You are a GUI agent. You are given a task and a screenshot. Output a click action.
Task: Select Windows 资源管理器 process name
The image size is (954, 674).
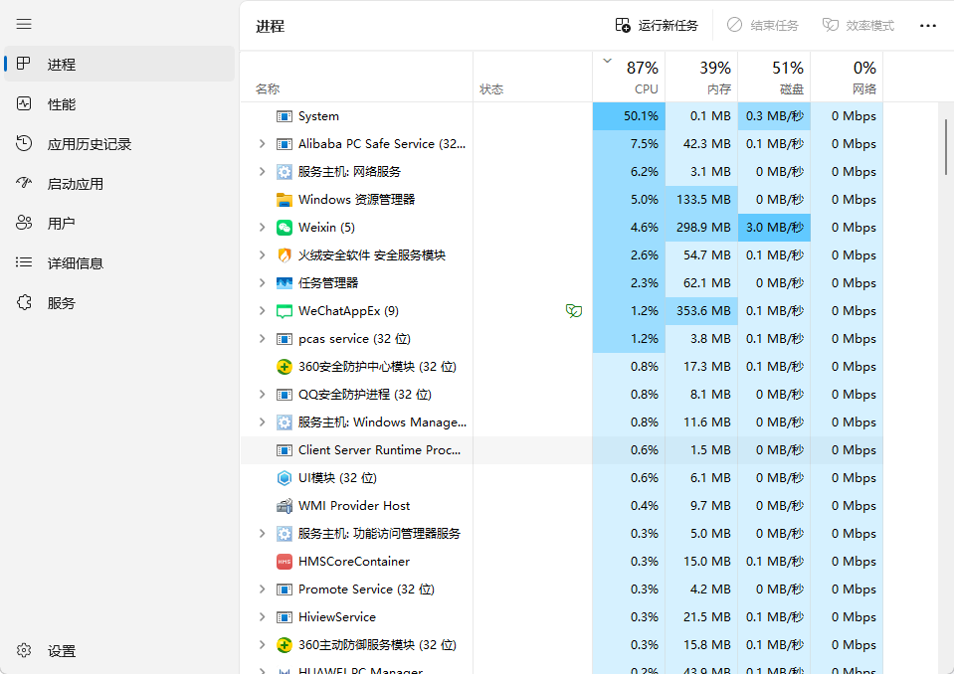tap(356, 200)
